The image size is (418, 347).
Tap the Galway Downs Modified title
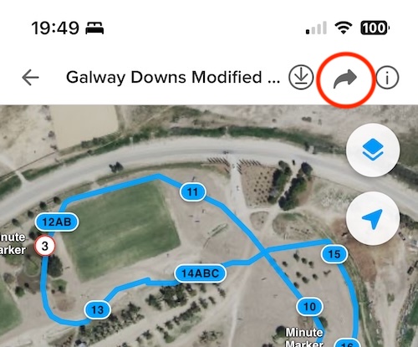click(173, 77)
